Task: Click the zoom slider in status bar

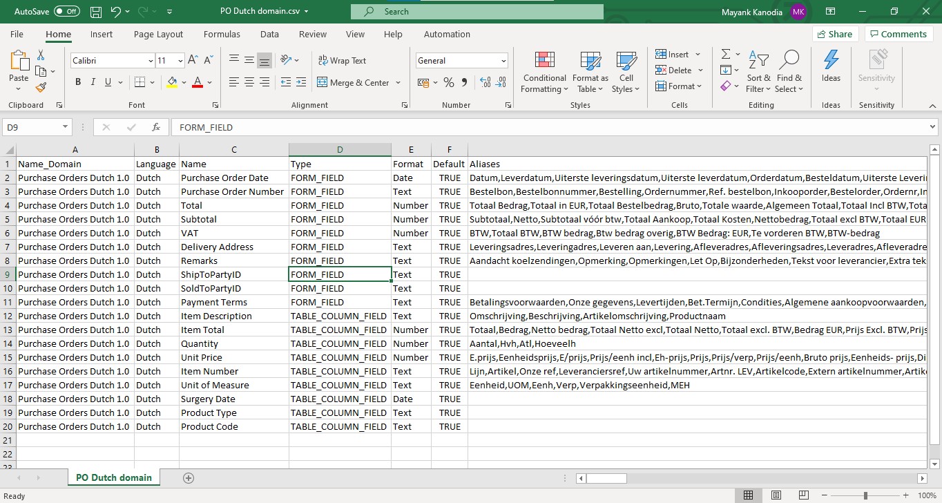Action: point(865,495)
